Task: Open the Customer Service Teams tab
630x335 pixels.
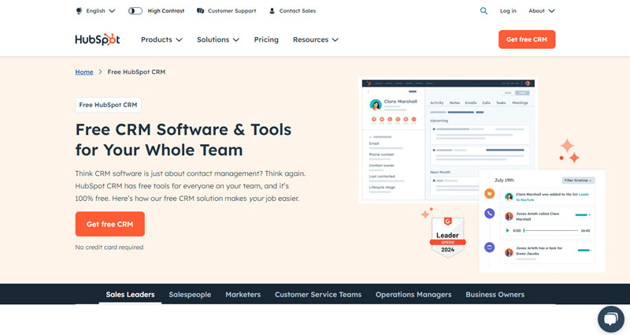Action: coord(318,294)
